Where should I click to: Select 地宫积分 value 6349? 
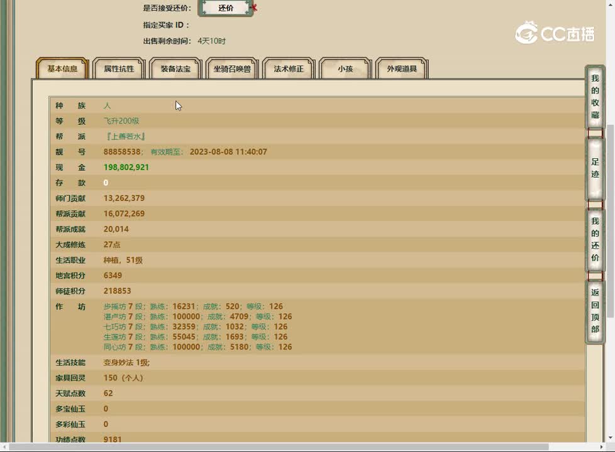pyautogui.click(x=113, y=276)
